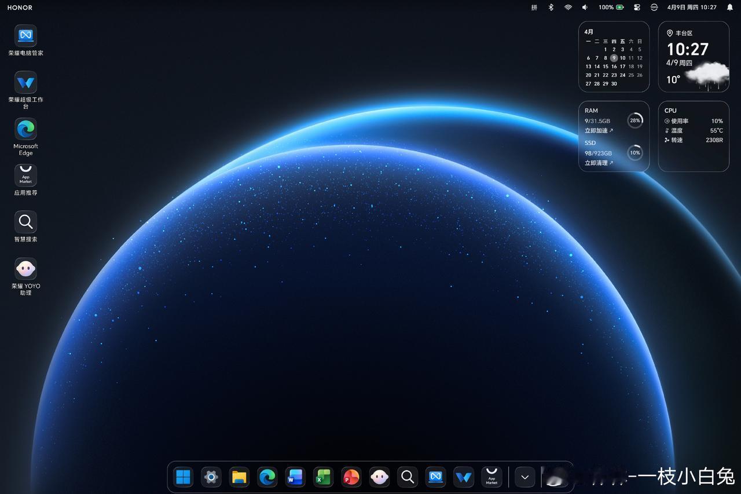Click 立即清理 link under SSD
741x494 pixels.
(x=599, y=163)
